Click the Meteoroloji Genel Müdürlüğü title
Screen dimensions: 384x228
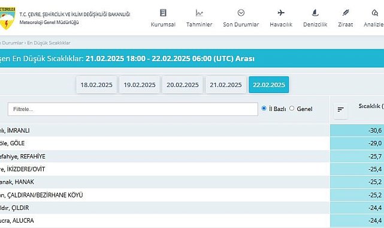(x=49, y=22)
